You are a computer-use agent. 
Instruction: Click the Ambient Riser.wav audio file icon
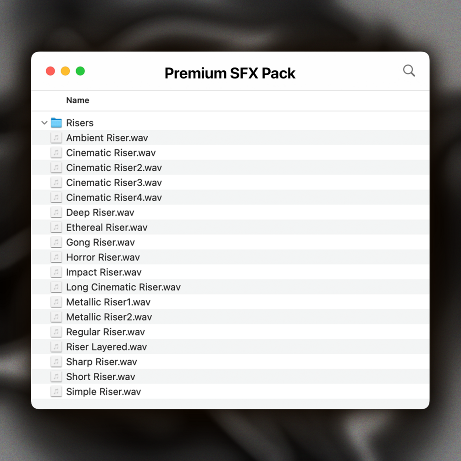pyautogui.click(x=56, y=138)
